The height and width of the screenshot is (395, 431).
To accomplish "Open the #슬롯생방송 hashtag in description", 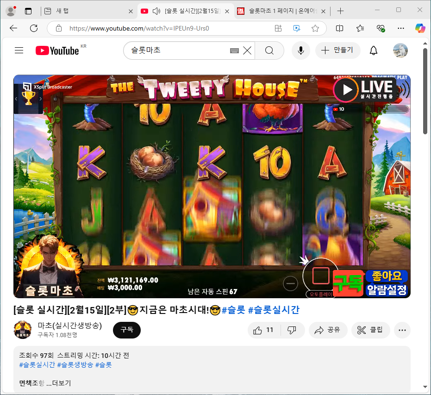I will [75, 365].
